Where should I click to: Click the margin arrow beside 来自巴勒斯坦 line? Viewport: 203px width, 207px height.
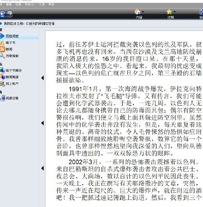tap(42, 168)
